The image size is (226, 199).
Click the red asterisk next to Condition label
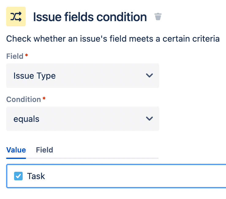(44, 99)
